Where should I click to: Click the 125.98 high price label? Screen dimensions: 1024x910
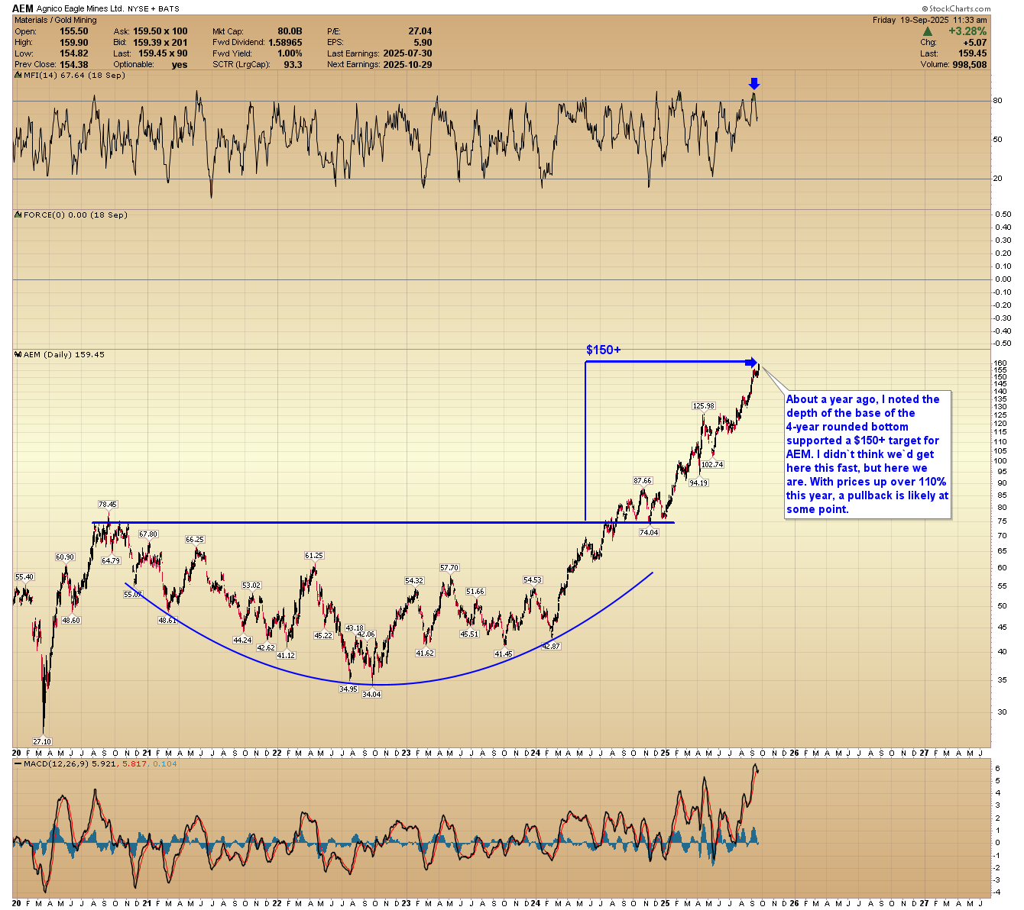click(704, 406)
